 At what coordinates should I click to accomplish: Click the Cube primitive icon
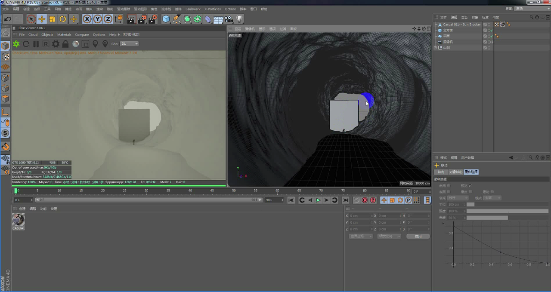(x=166, y=19)
